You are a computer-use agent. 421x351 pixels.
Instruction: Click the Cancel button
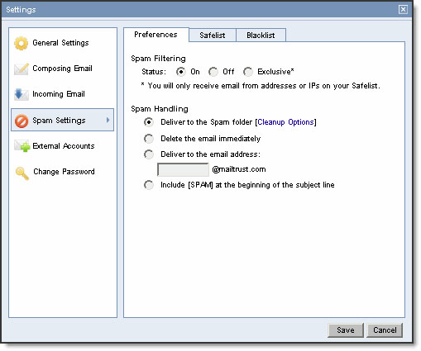coord(385,330)
